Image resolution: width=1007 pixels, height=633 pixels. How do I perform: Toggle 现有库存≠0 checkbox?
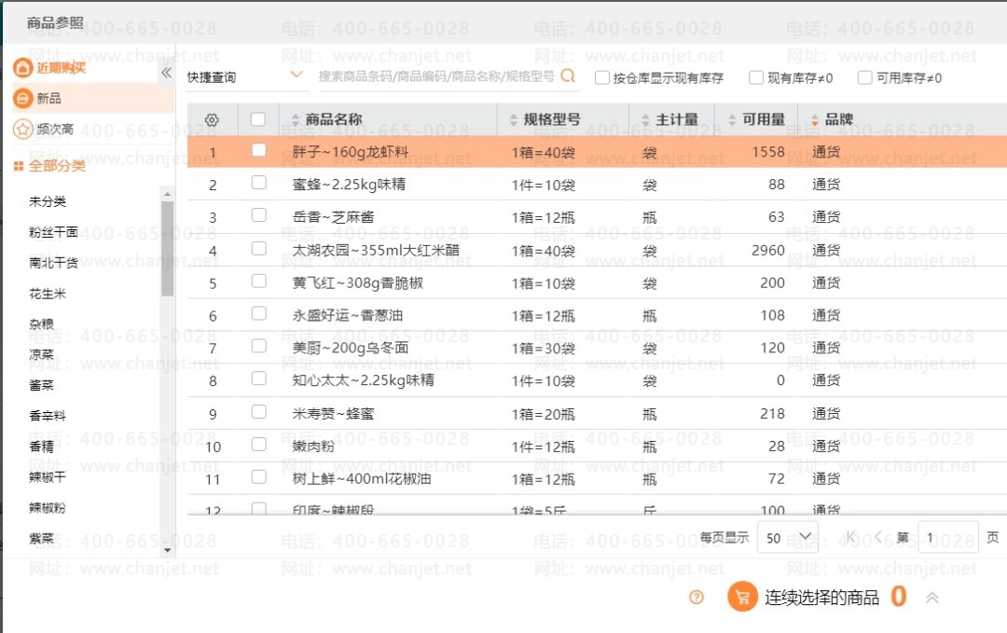(x=756, y=77)
